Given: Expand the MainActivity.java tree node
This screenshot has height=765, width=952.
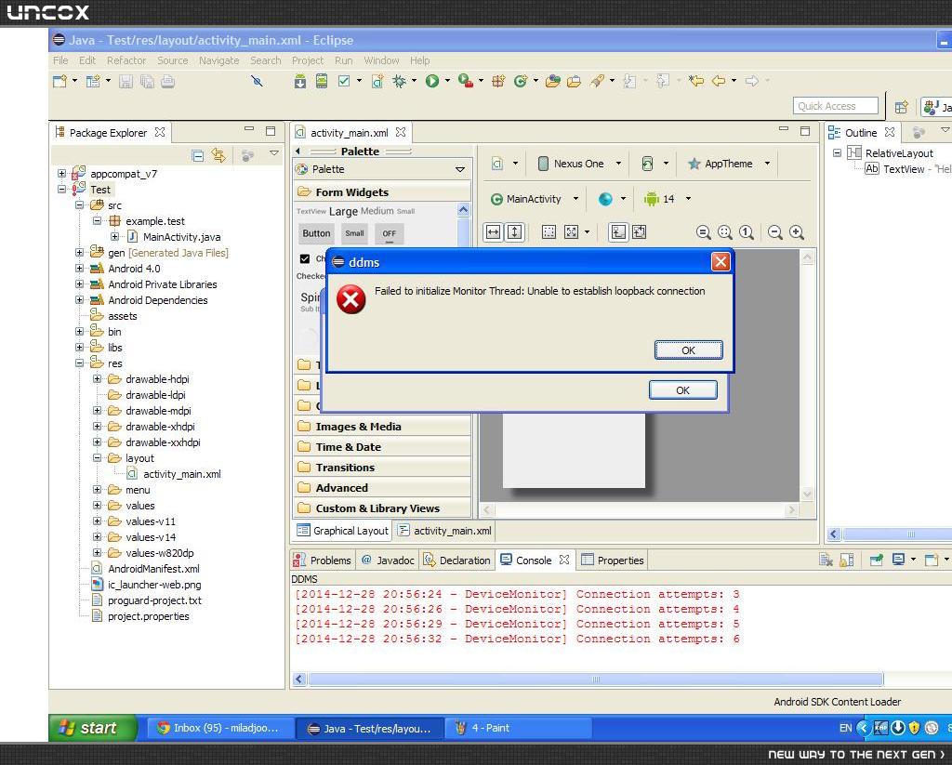Looking at the screenshot, I should click(114, 237).
